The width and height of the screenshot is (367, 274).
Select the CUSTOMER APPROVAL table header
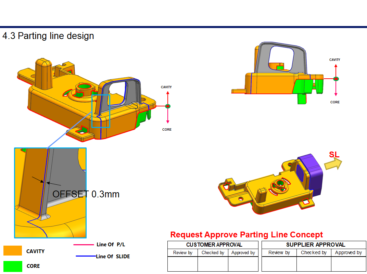point(213,245)
